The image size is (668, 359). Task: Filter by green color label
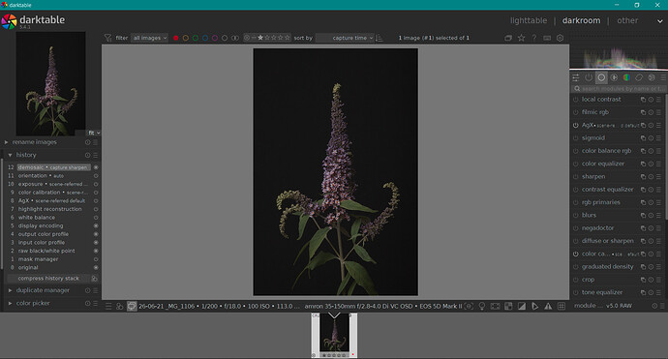coord(196,38)
